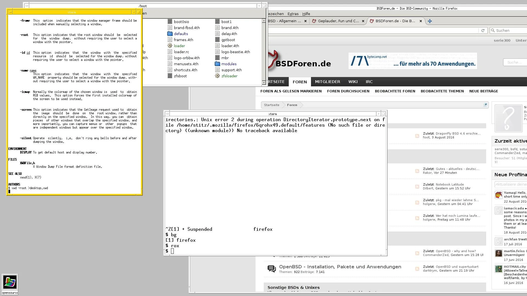The image size is (527, 296).
Task: Open the Foren breadcrumb item
Action: tap(292, 105)
